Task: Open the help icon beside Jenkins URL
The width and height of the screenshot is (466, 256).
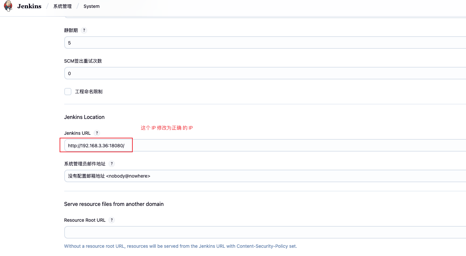Action: [x=96, y=133]
